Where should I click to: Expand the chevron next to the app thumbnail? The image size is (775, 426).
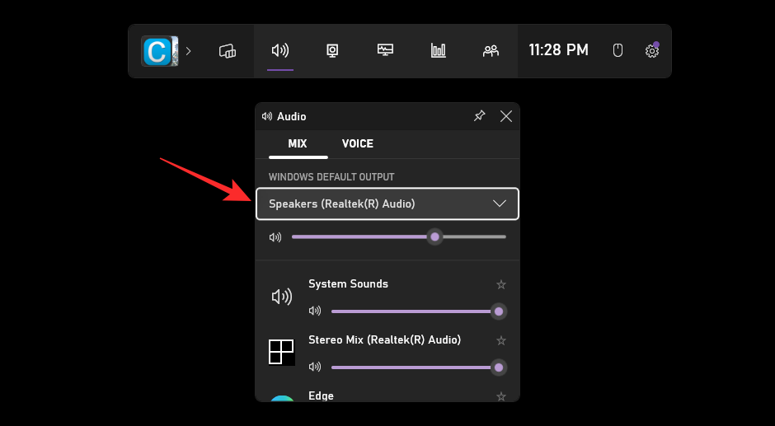click(188, 51)
